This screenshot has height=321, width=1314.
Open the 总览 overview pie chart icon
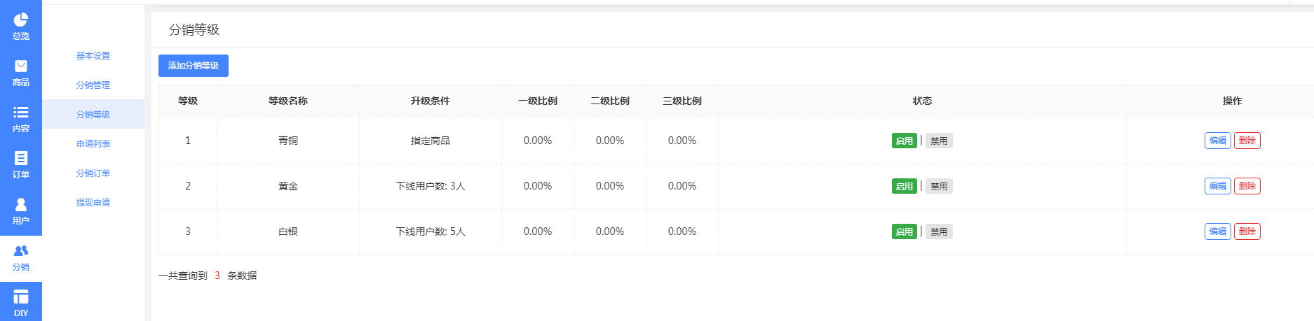point(21,20)
